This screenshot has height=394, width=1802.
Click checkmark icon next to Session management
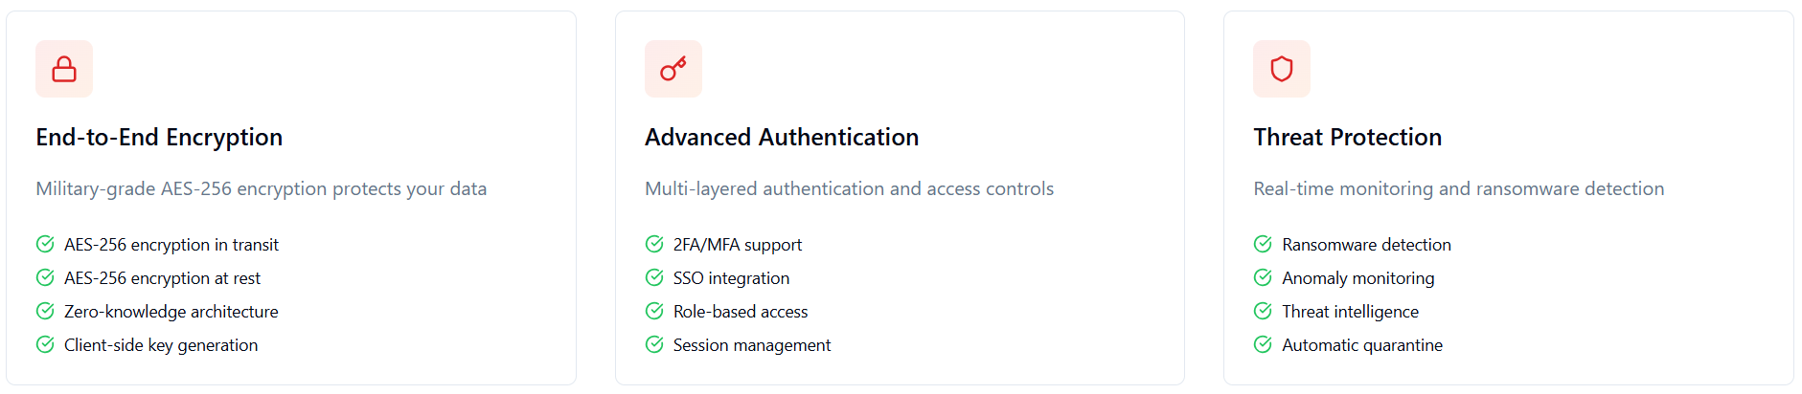[654, 344]
